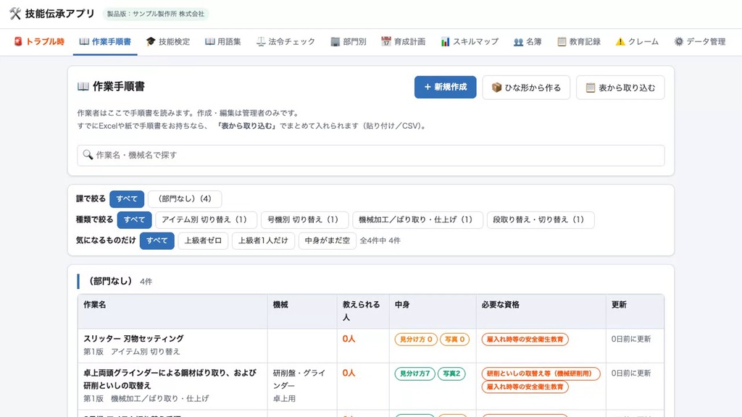742x417 pixels.
Task: Click the gear icon for データ管理
Action: point(678,41)
